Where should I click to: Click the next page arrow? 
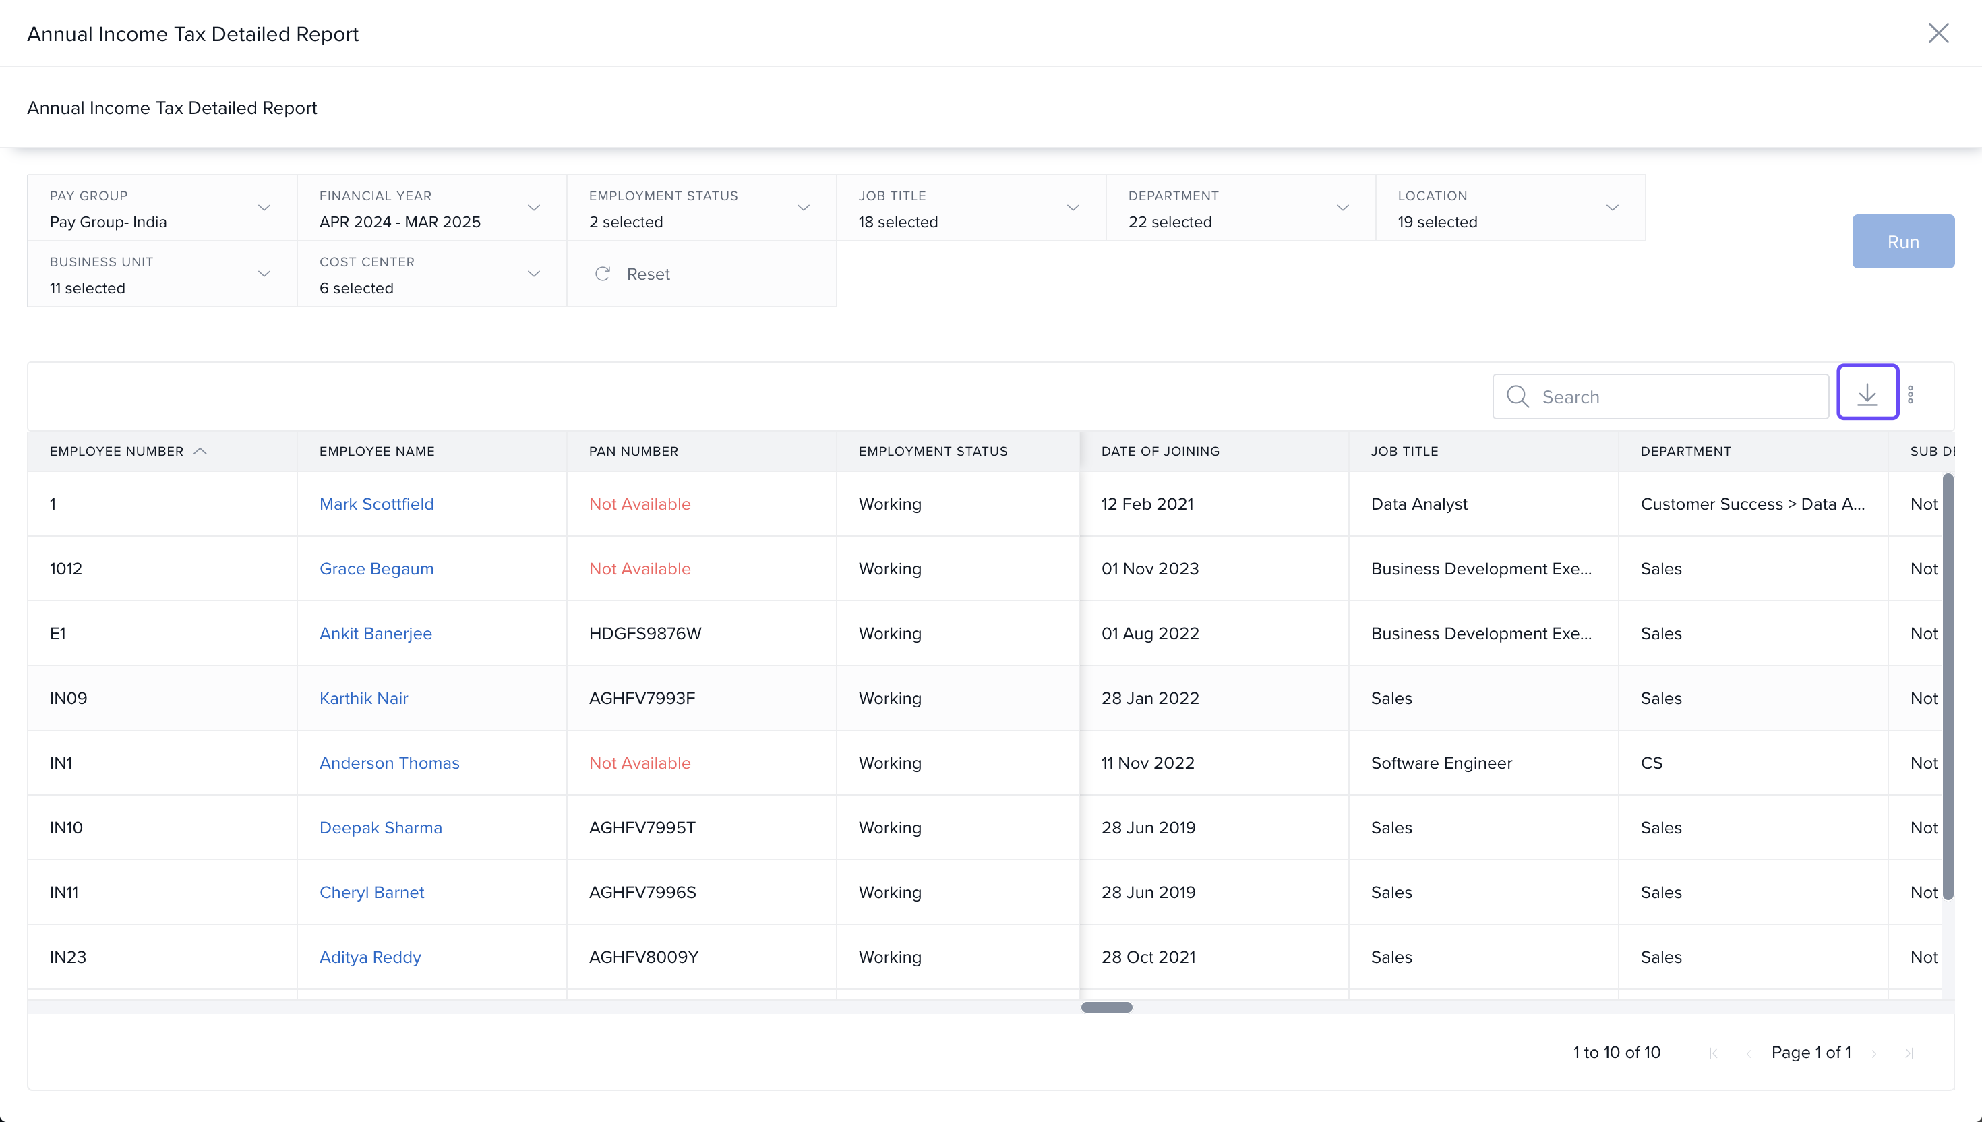coord(1874,1053)
